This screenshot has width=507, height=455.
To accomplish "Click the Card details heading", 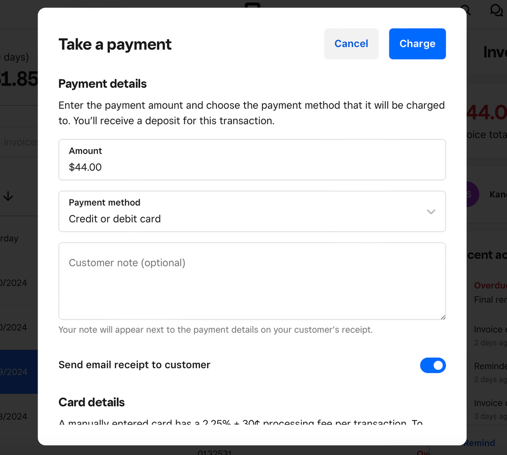I will tap(92, 402).
